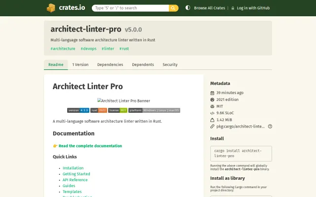Open the Templates quick link

(72, 192)
